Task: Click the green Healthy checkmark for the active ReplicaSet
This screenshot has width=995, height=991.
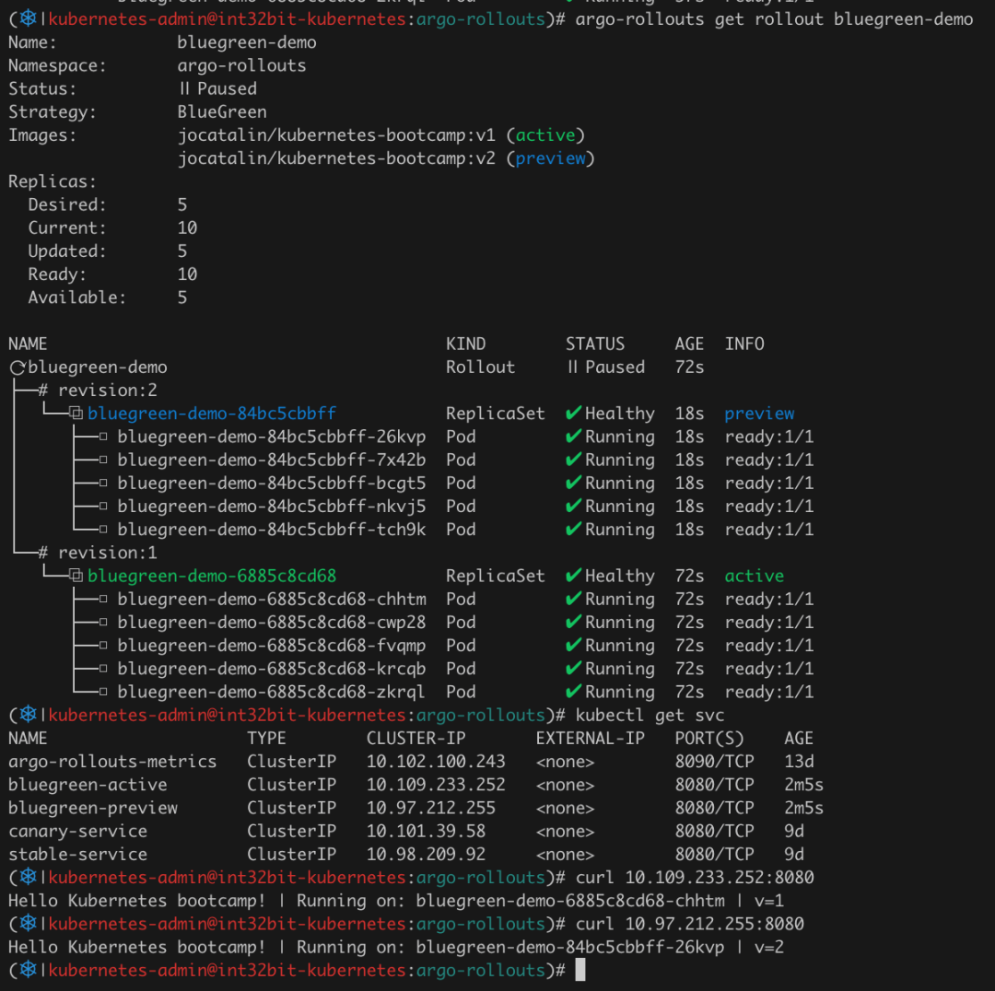Action: (573, 576)
